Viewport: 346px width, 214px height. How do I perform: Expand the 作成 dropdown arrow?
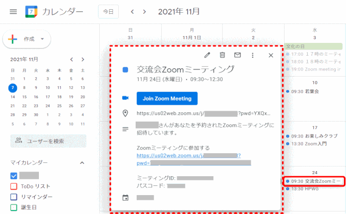click(42, 39)
